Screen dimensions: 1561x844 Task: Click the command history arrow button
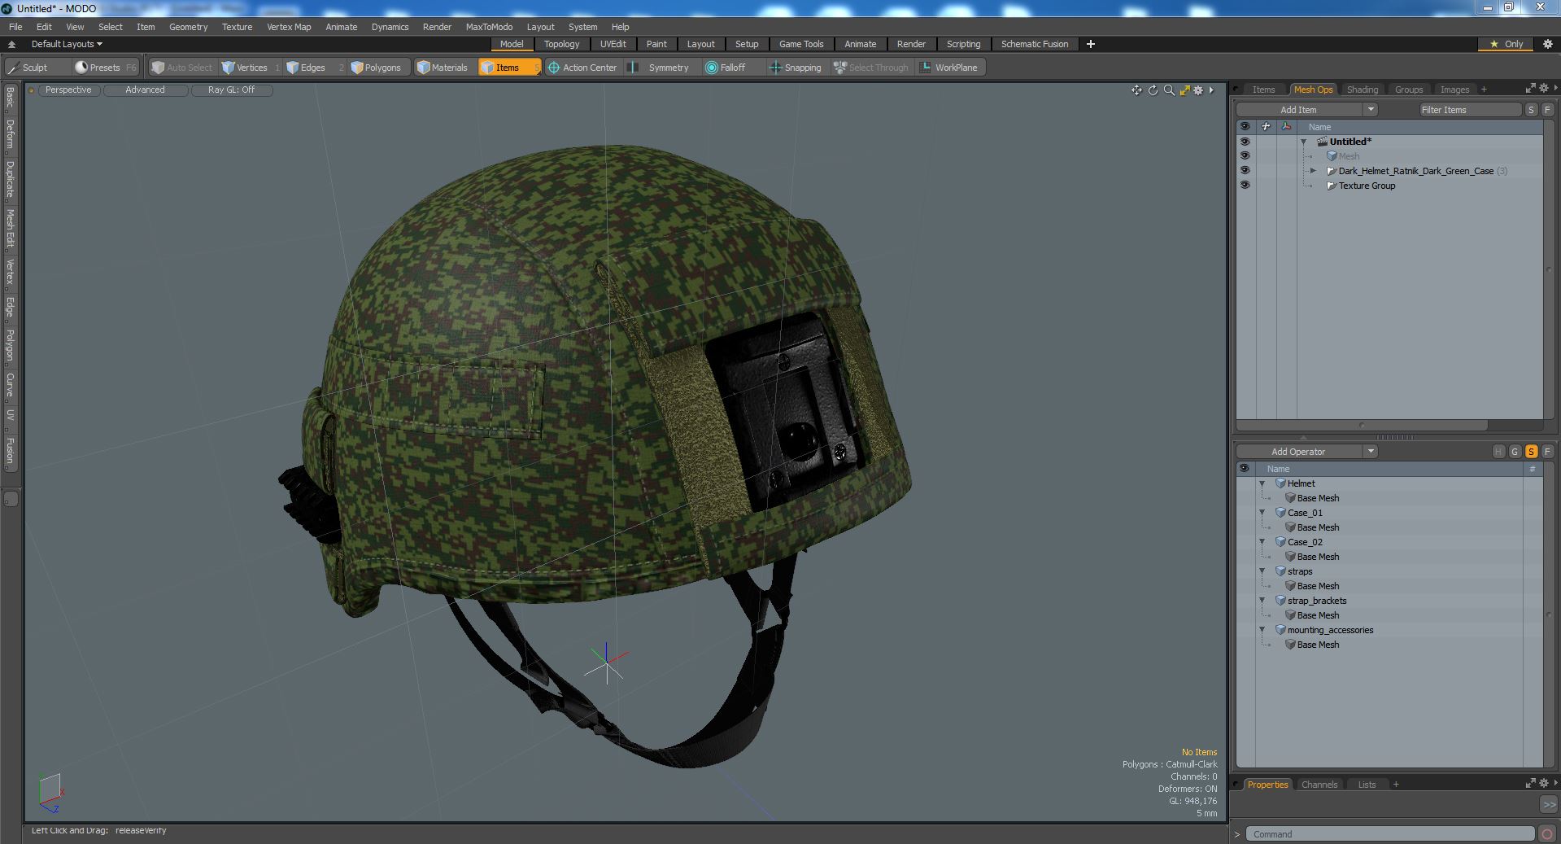1549,804
